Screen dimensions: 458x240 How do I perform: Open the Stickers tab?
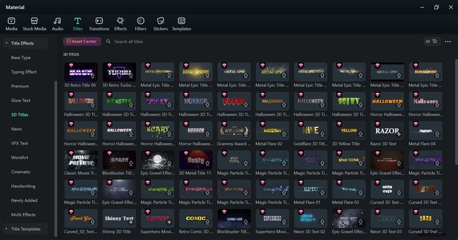(160, 24)
